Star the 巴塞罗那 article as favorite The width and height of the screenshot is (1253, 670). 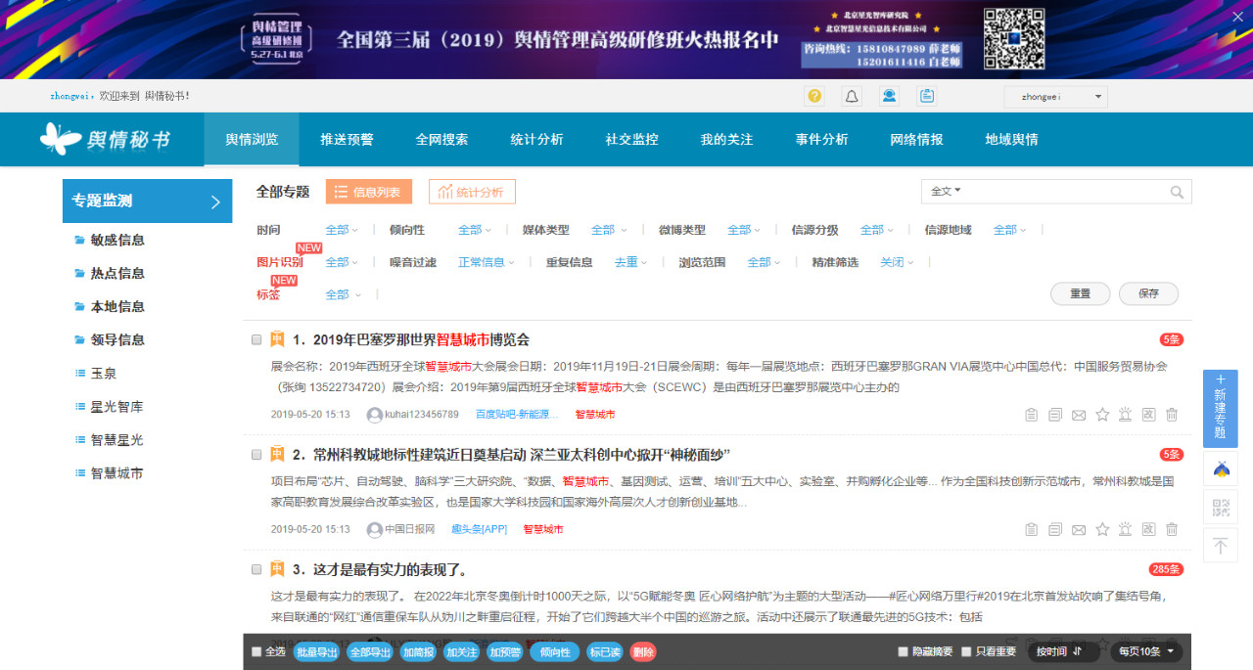(x=1102, y=415)
